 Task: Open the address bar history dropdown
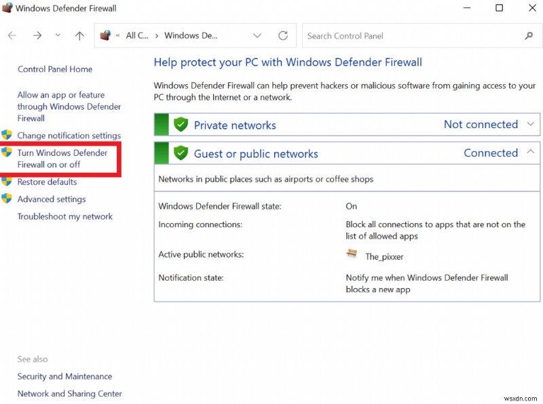click(257, 36)
